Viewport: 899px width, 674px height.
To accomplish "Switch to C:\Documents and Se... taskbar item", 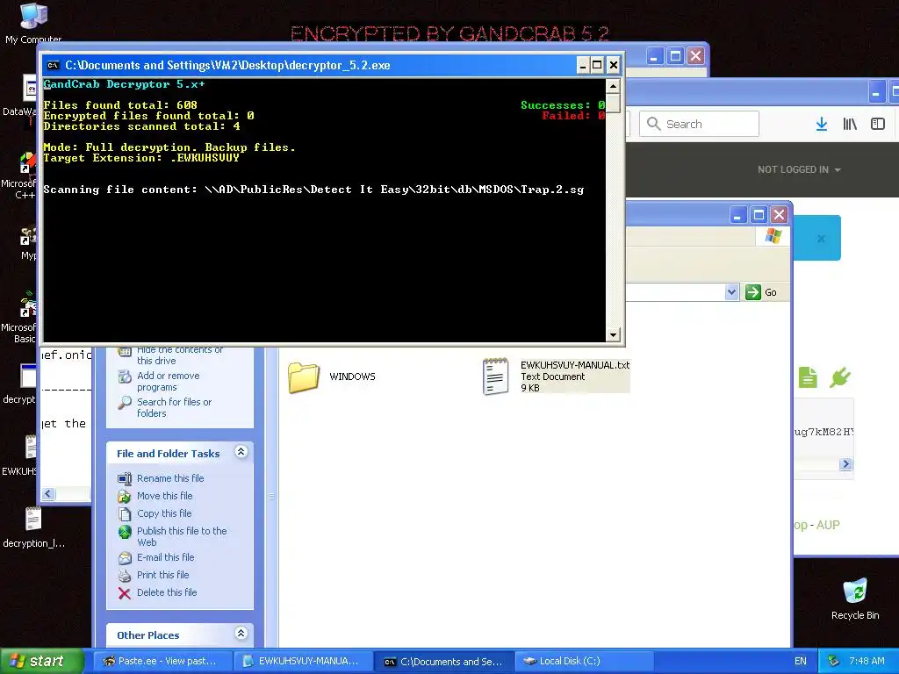I will (443, 662).
